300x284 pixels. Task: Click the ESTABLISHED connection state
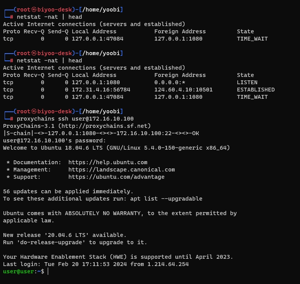click(x=256, y=90)
